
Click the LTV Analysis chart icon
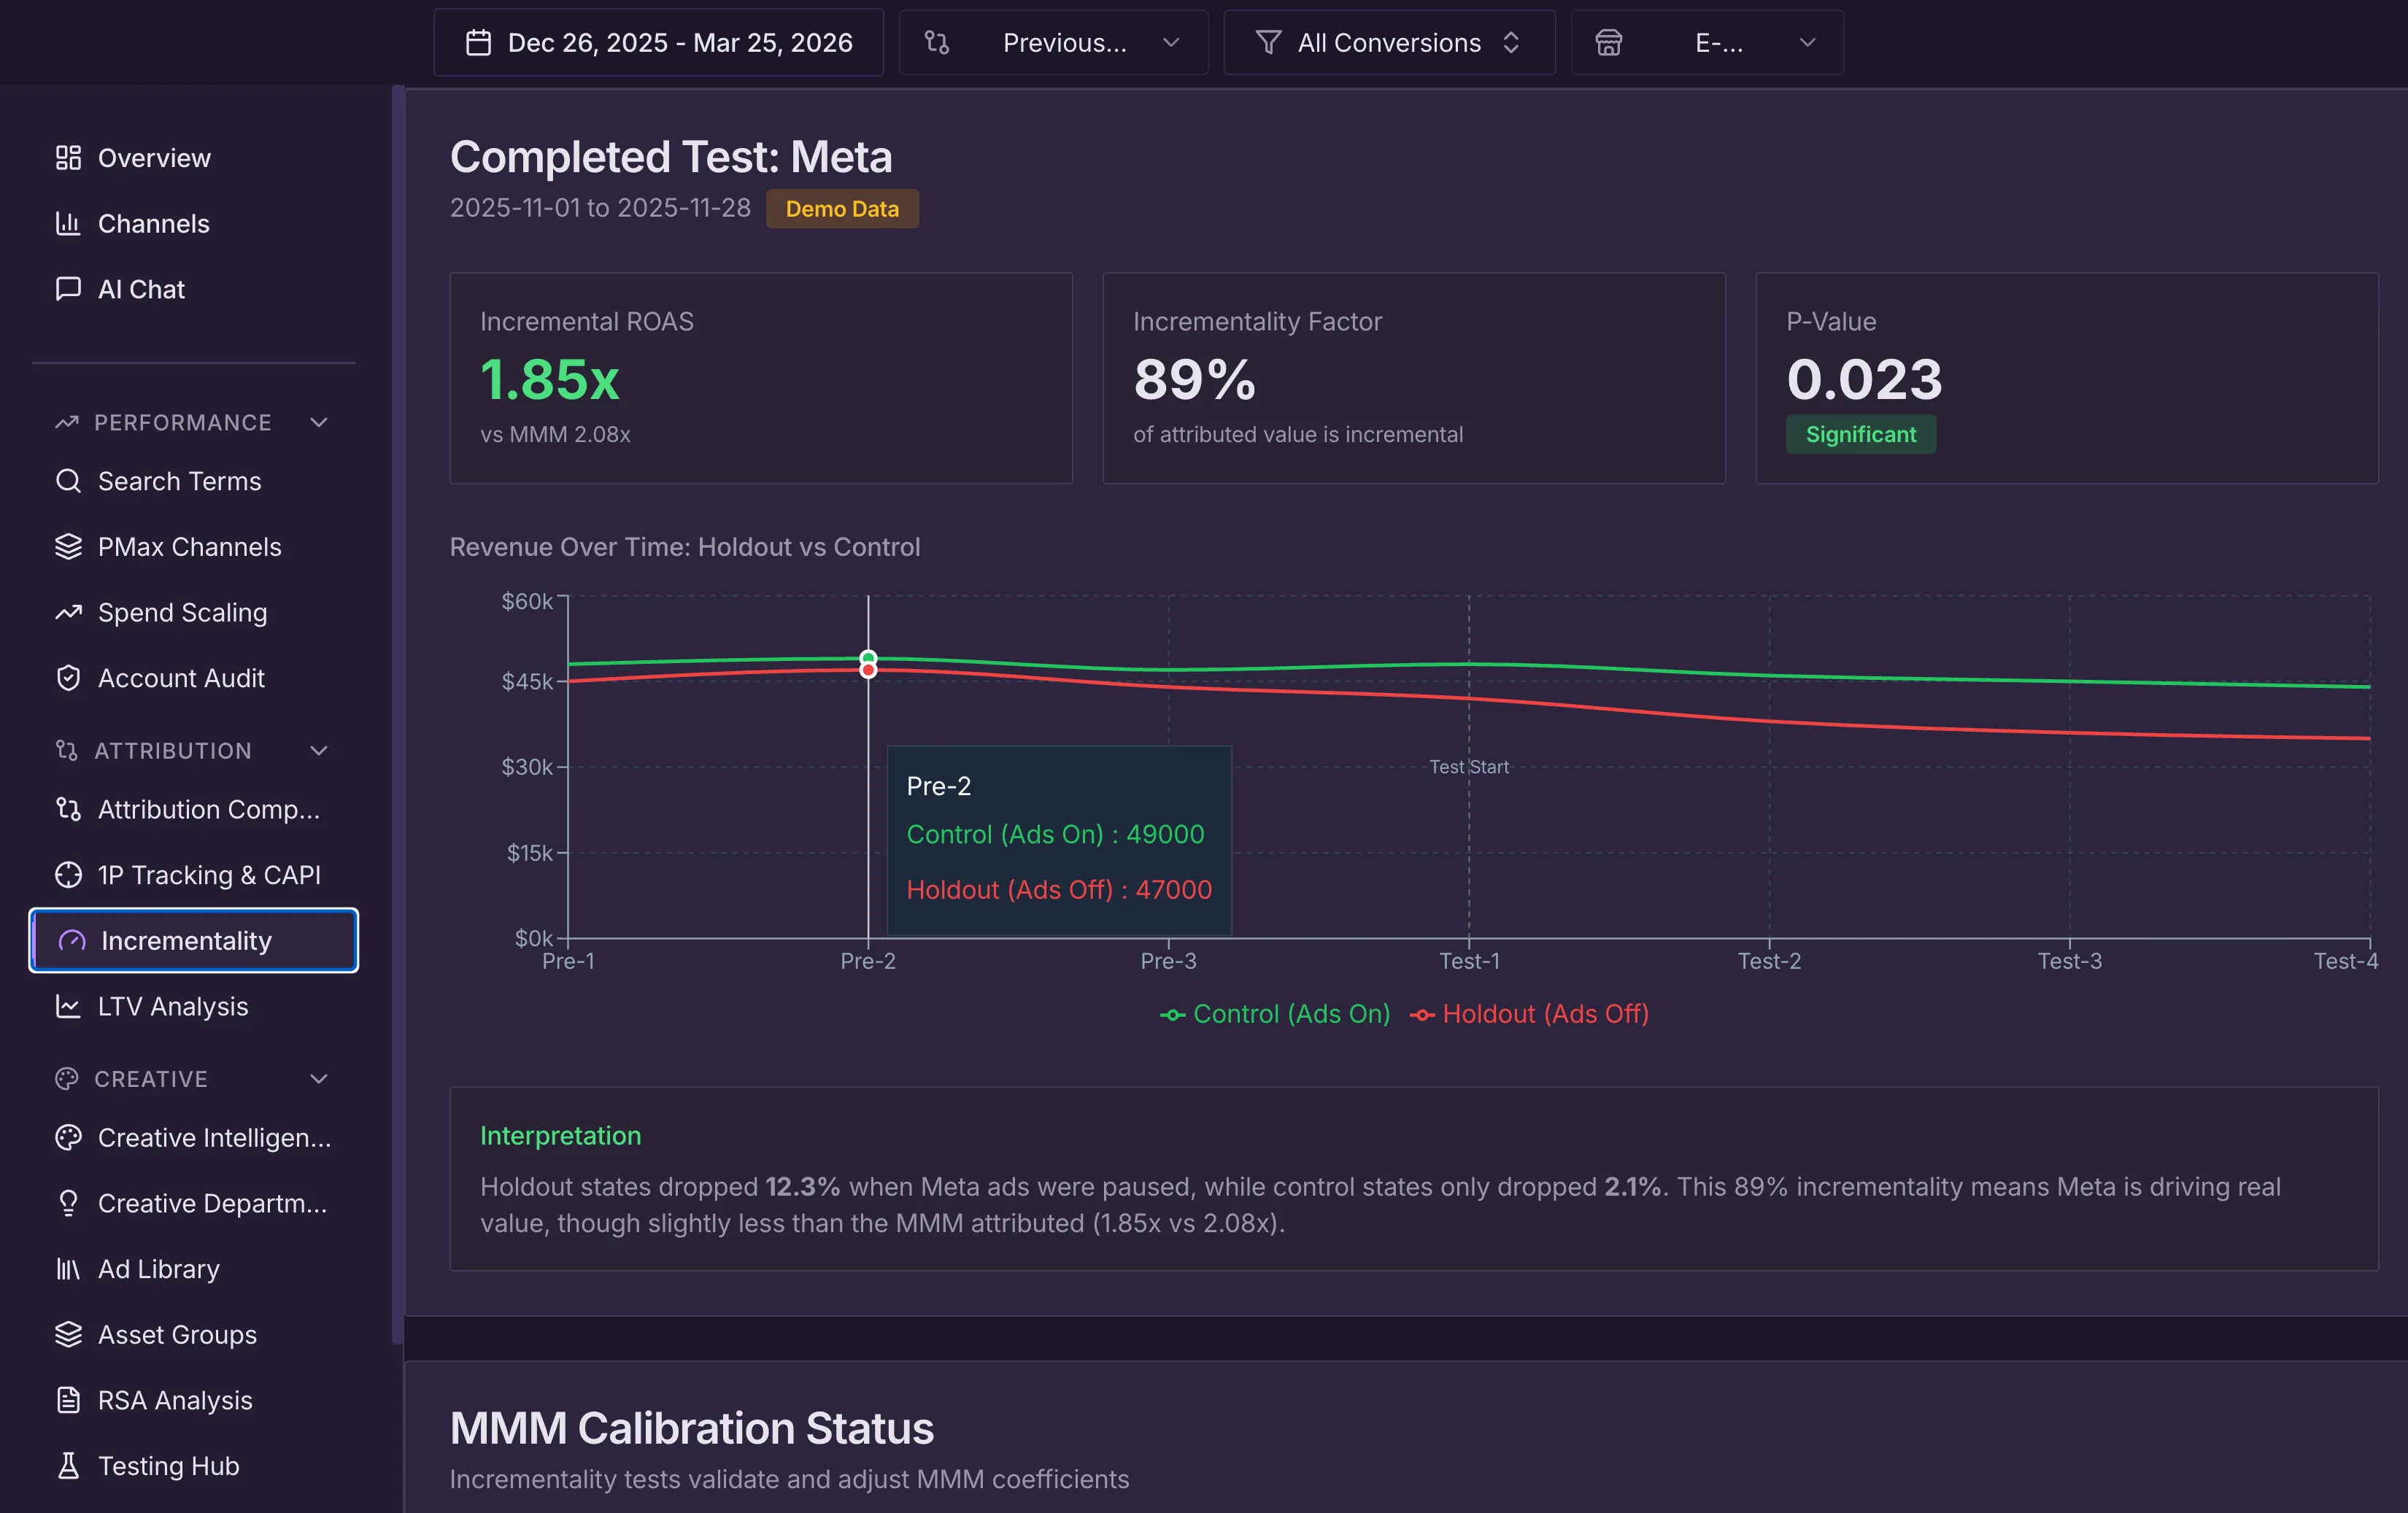[68, 1006]
